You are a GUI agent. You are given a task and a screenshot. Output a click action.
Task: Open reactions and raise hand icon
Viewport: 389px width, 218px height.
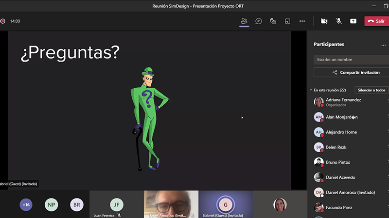click(273, 21)
